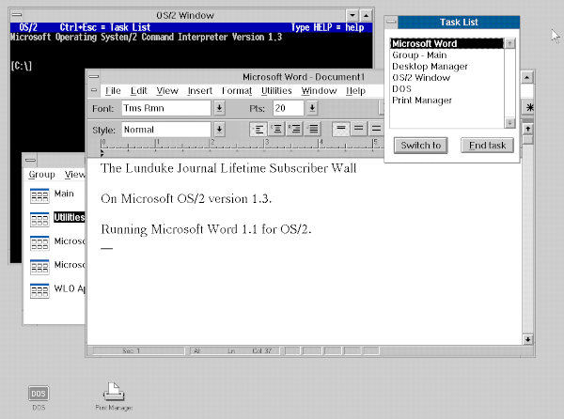Screen dimensions: 564x419
Task: Click OS/2 Window title bar
Action: tap(185, 15)
